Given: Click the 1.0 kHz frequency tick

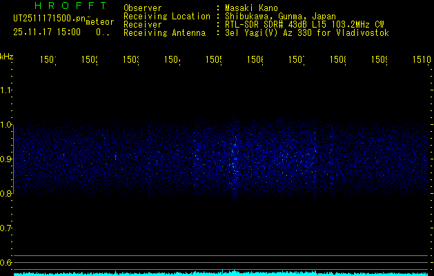Looking at the screenshot, I should tap(6, 125).
